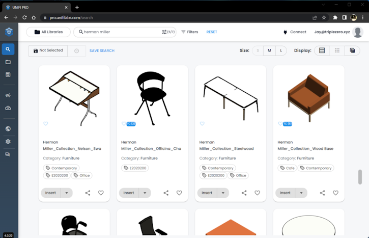Click the TC badge on Wood Base chair
The height and width of the screenshot is (238, 369).
(x=288, y=124)
